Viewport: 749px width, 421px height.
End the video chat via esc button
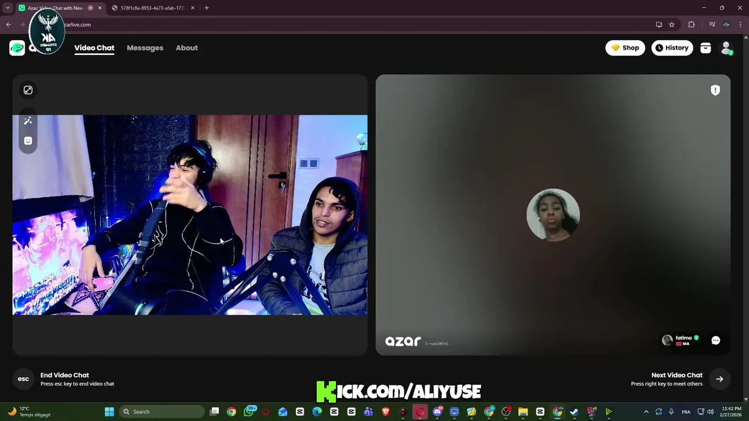point(23,379)
